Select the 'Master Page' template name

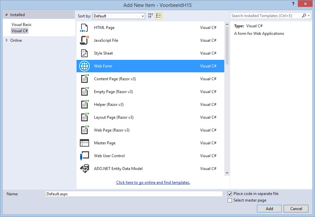tap(105, 143)
